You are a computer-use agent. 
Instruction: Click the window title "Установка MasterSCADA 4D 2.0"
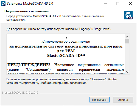tap(30, 4)
